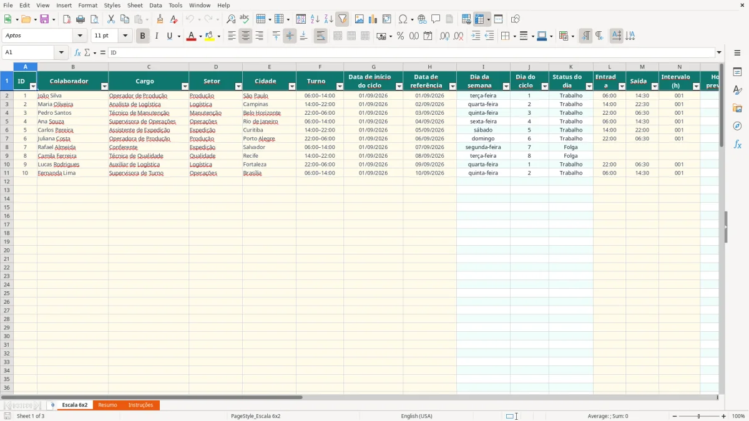This screenshot has width=749, height=421.
Task: Click Format as Date icon
Action: tap(428, 36)
